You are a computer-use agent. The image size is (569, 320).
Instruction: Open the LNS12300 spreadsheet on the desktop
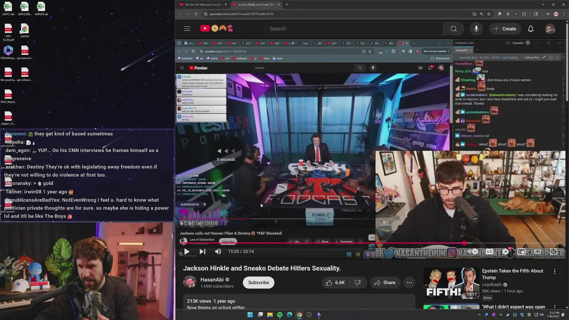click(x=24, y=9)
